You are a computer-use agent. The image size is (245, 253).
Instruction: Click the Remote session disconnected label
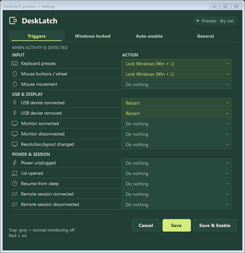pyautogui.click(x=50, y=204)
